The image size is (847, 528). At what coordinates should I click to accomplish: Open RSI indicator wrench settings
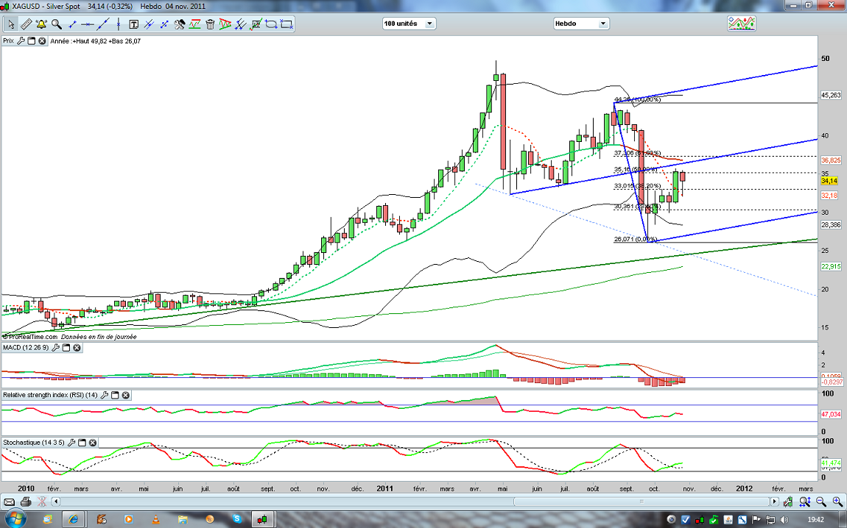(105, 396)
